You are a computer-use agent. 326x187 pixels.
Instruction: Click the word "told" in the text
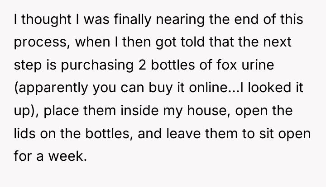192,42
